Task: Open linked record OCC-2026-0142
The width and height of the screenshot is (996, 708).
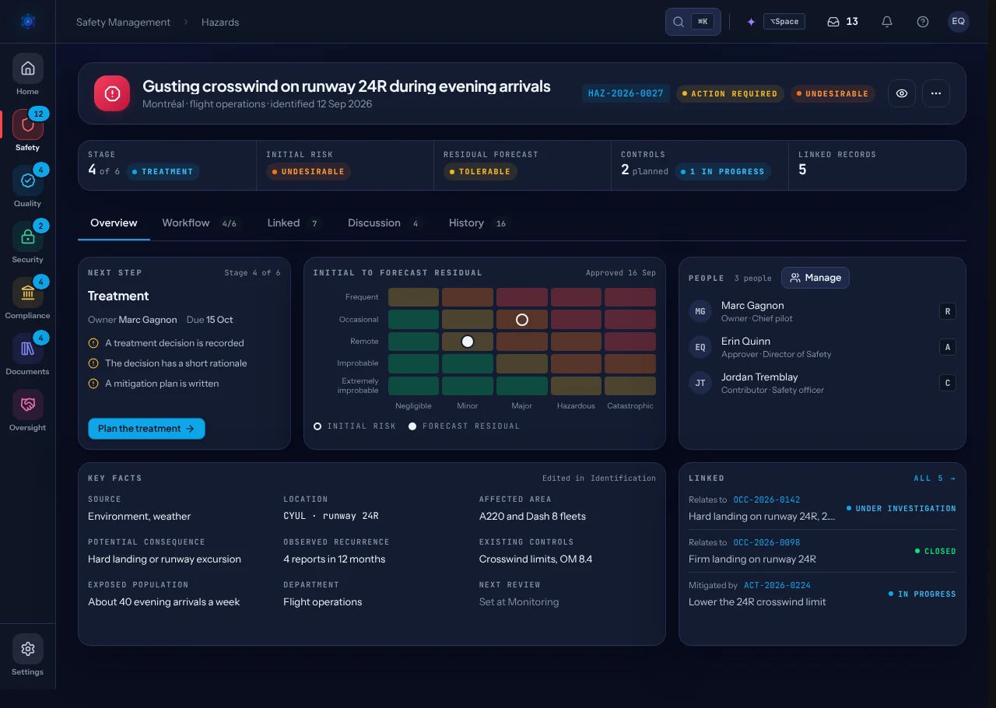Action: (766, 499)
